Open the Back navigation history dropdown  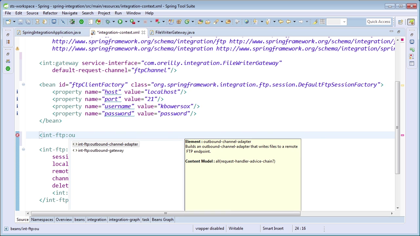(x=294, y=22)
